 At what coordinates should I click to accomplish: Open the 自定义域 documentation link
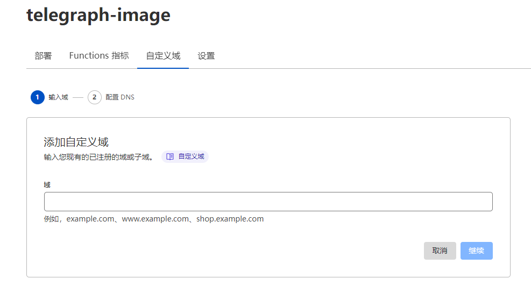(x=185, y=156)
